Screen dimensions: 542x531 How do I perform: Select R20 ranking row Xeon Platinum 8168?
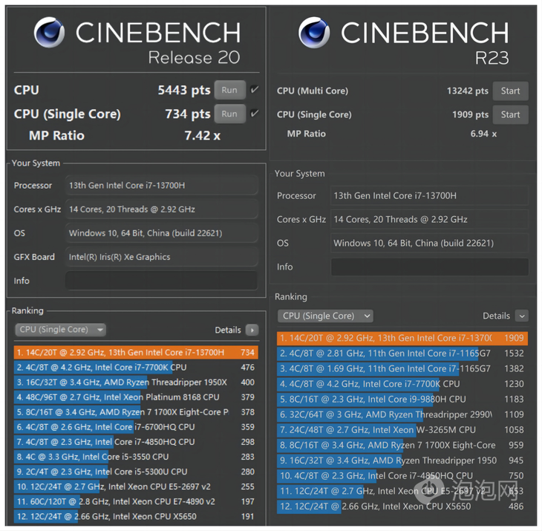click(x=136, y=397)
